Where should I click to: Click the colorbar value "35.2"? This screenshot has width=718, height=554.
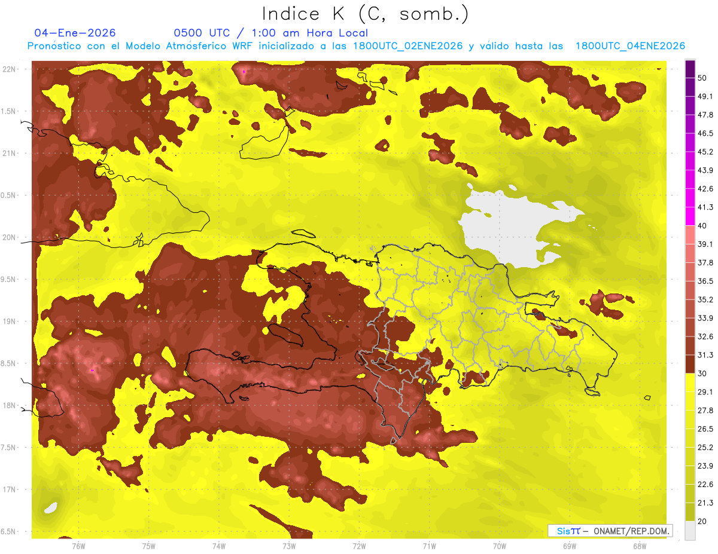[705, 299]
